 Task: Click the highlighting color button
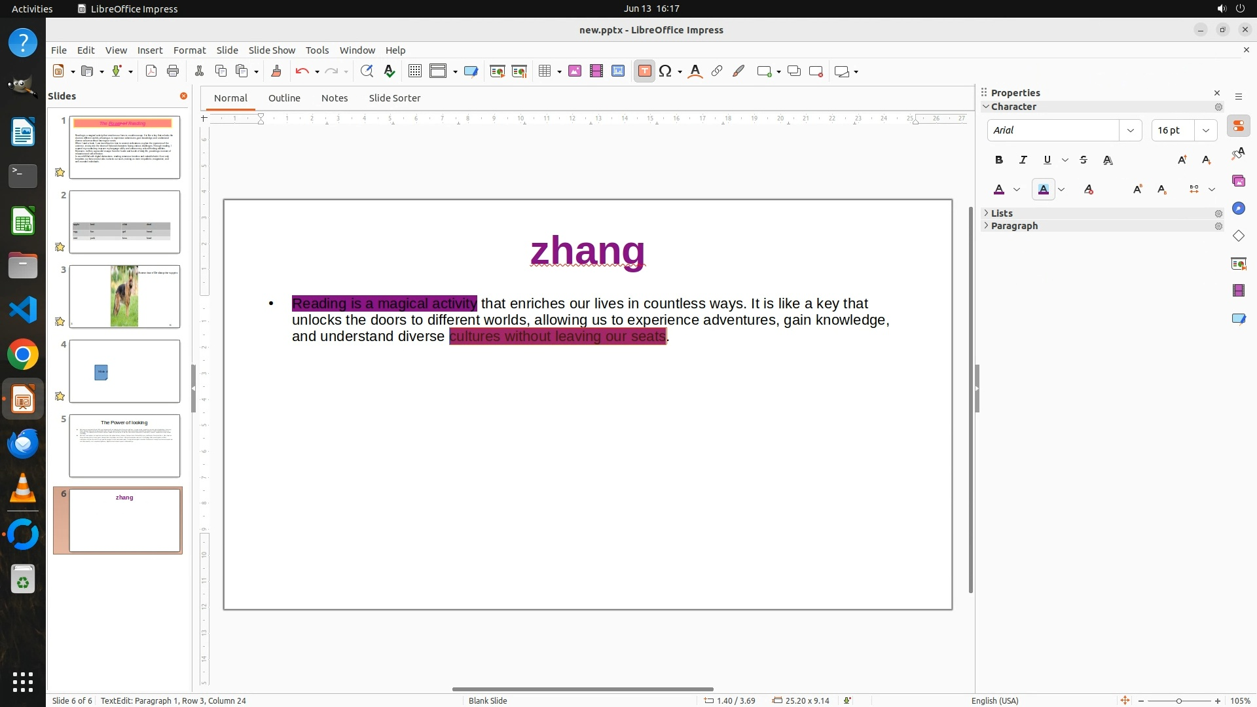pos(1043,189)
